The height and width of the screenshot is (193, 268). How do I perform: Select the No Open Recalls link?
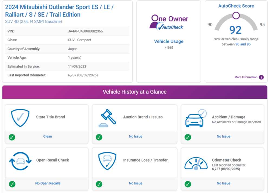[48, 183]
